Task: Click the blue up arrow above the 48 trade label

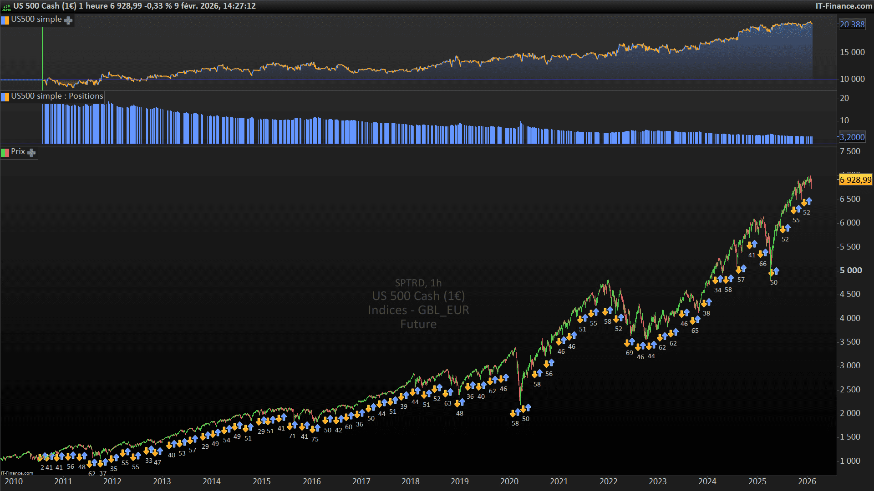Action: [462, 402]
